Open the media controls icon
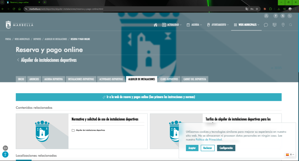 tap(284, 9)
